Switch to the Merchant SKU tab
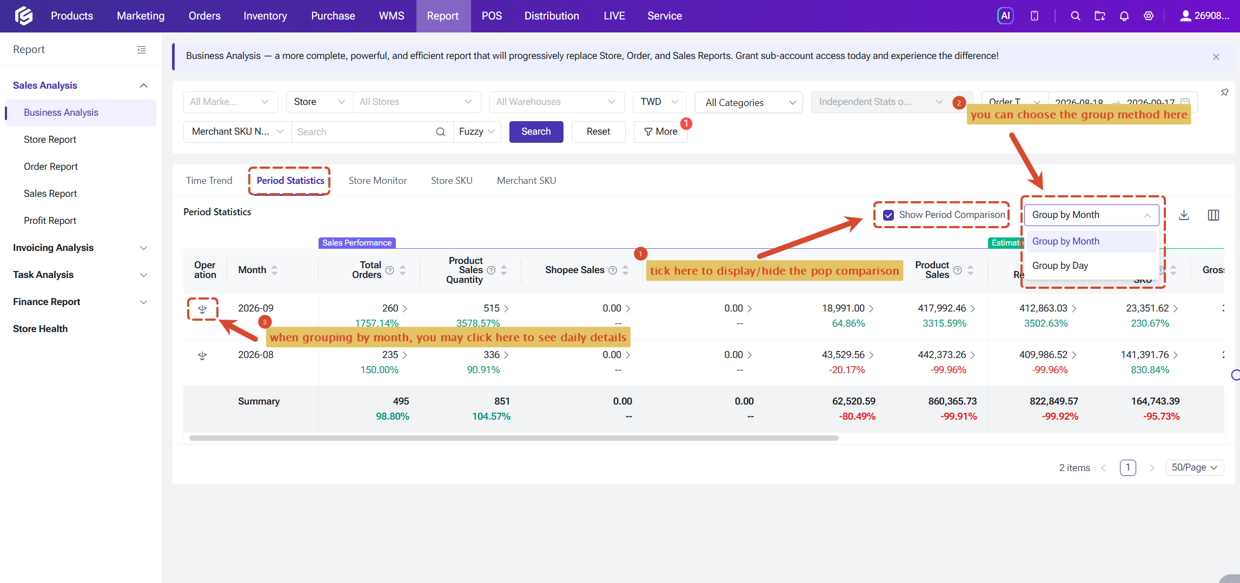The height and width of the screenshot is (583, 1240). pos(526,181)
